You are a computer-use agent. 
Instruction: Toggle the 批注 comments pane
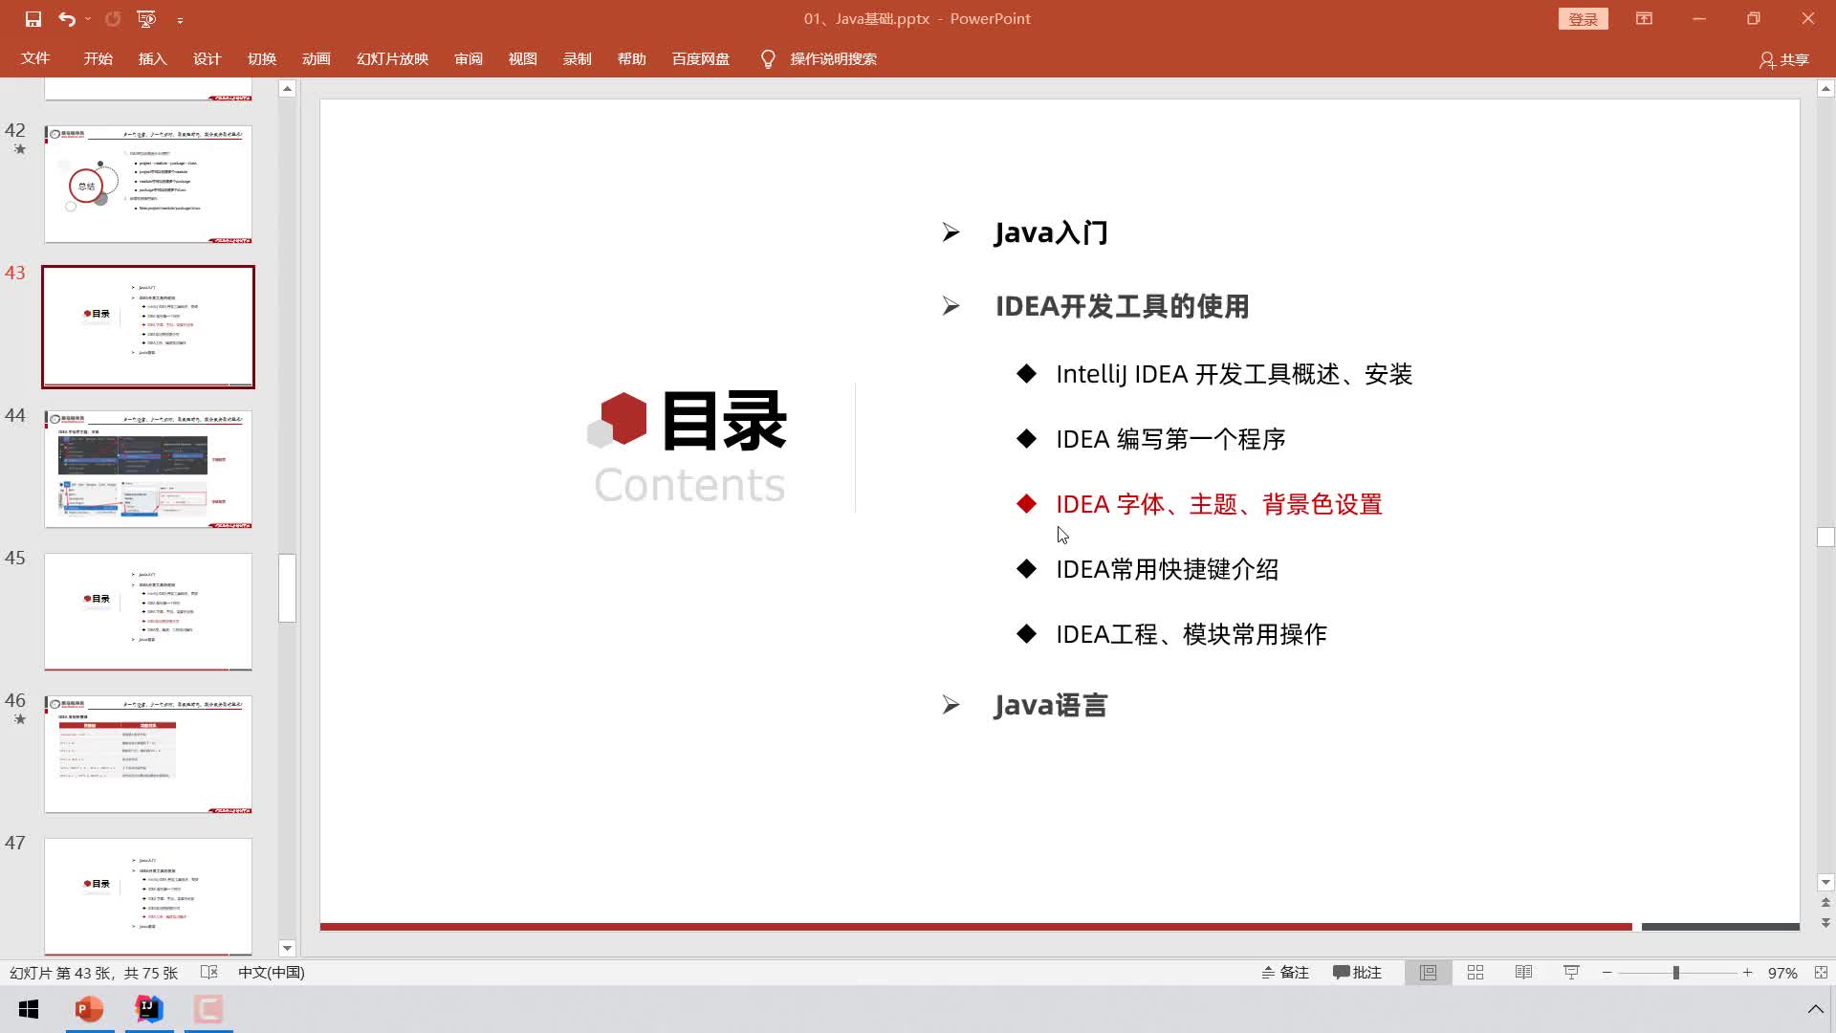(1357, 972)
